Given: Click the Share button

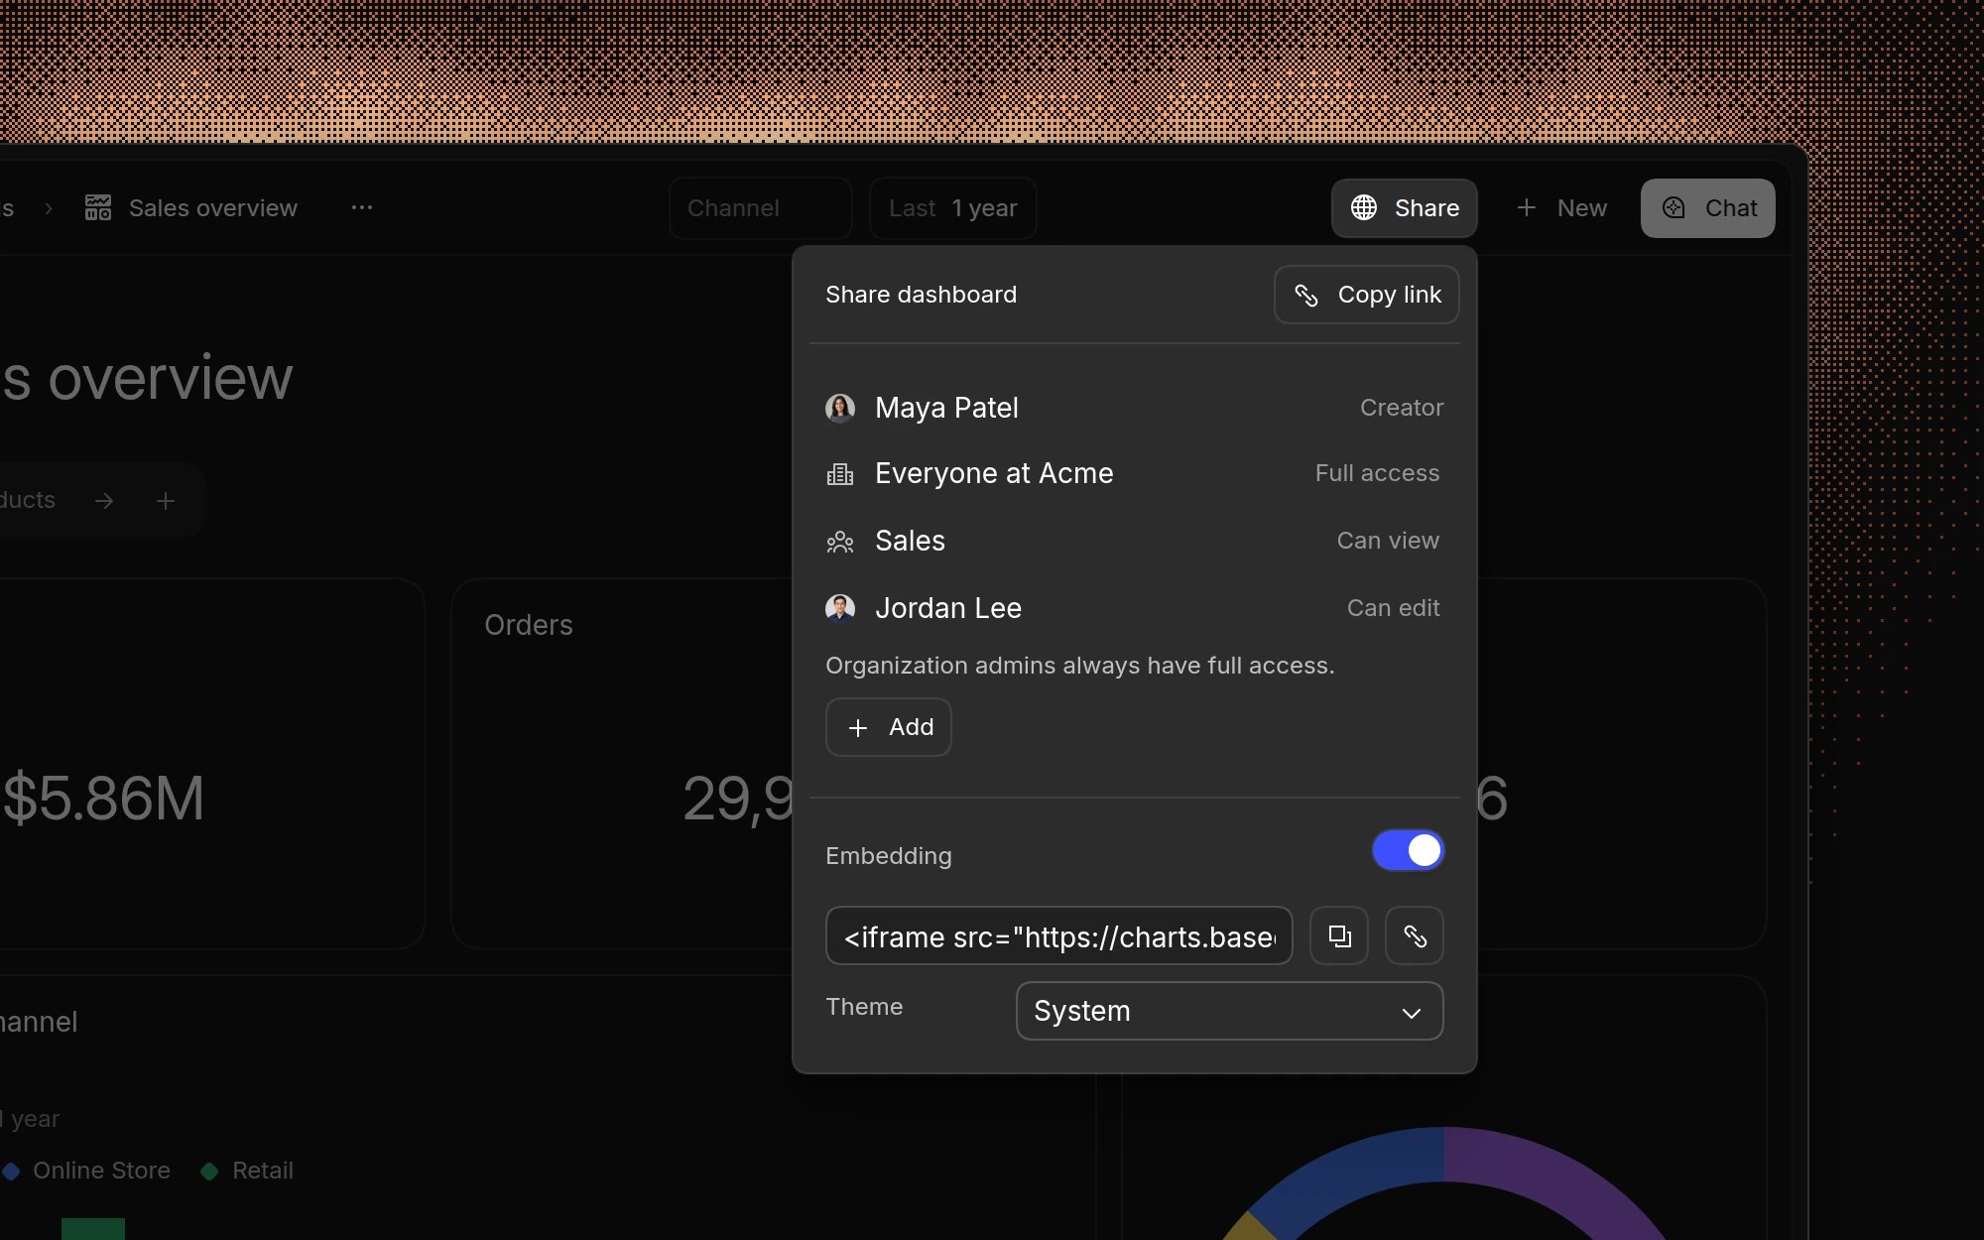Looking at the screenshot, I should click(1405, 208).
